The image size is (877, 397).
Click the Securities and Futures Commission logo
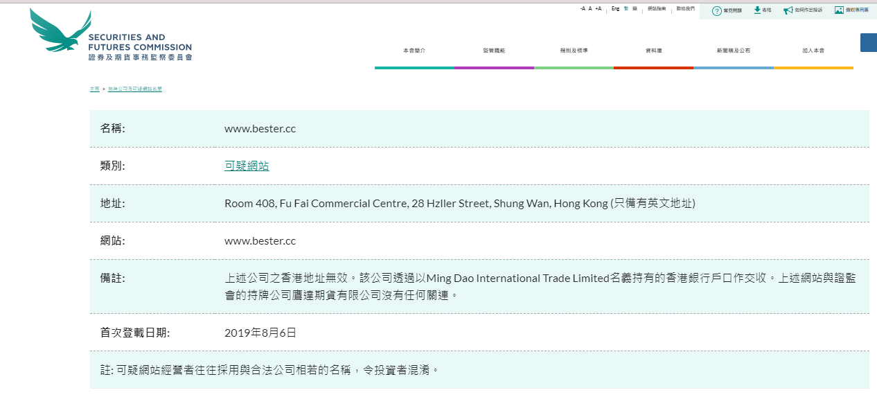pyautogui.click(x=111, y=35)
